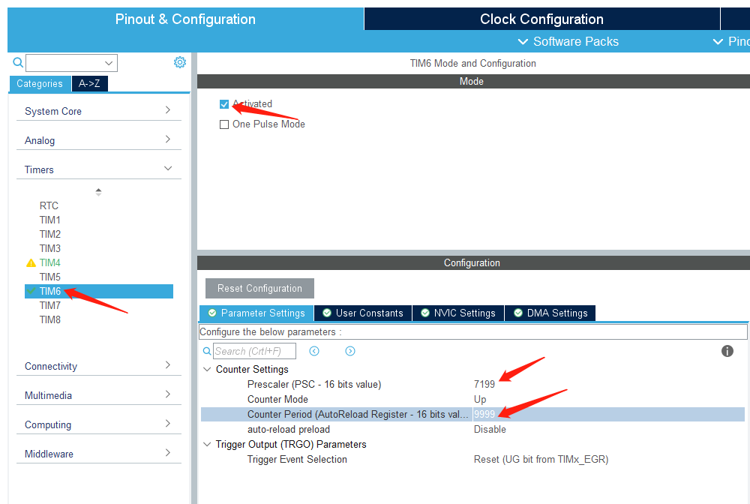Open the peripheral search dropdown box

coord(72,63)
